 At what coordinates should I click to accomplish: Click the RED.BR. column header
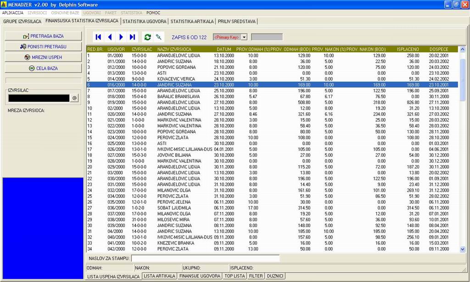click(x=95, y=49)
